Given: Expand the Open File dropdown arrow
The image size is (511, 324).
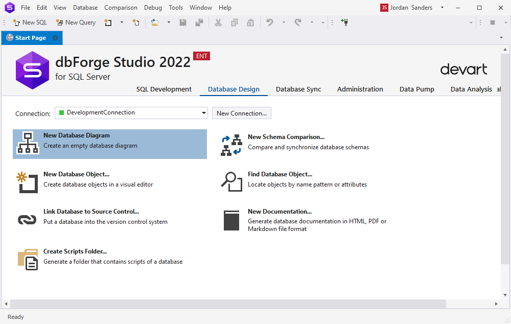Looking at the screenshot, I should coord(169,22).
